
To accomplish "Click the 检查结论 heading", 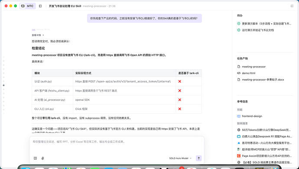I will (38, 48).
